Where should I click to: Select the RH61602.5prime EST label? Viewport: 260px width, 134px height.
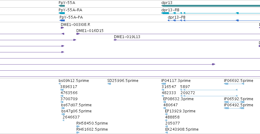pos(92,129)
